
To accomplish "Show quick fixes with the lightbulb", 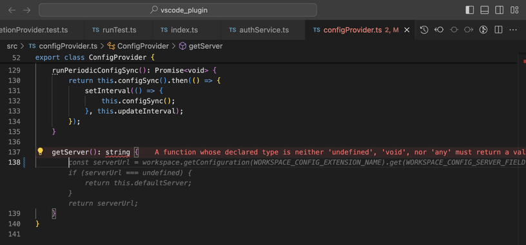I will coord(40,152).
